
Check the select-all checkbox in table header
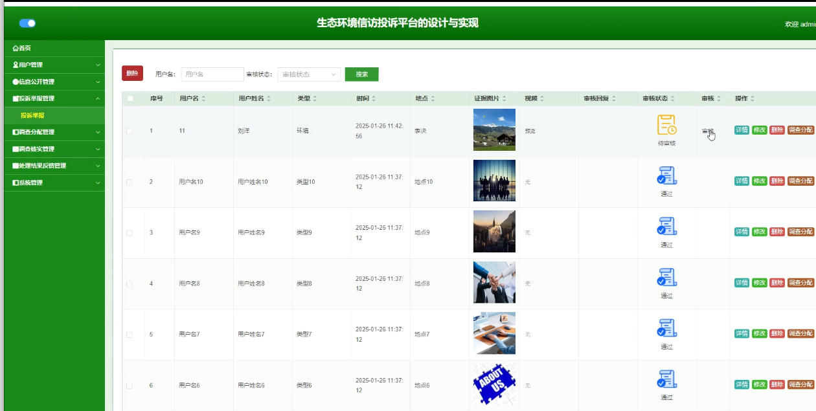[x=130, y=98]
